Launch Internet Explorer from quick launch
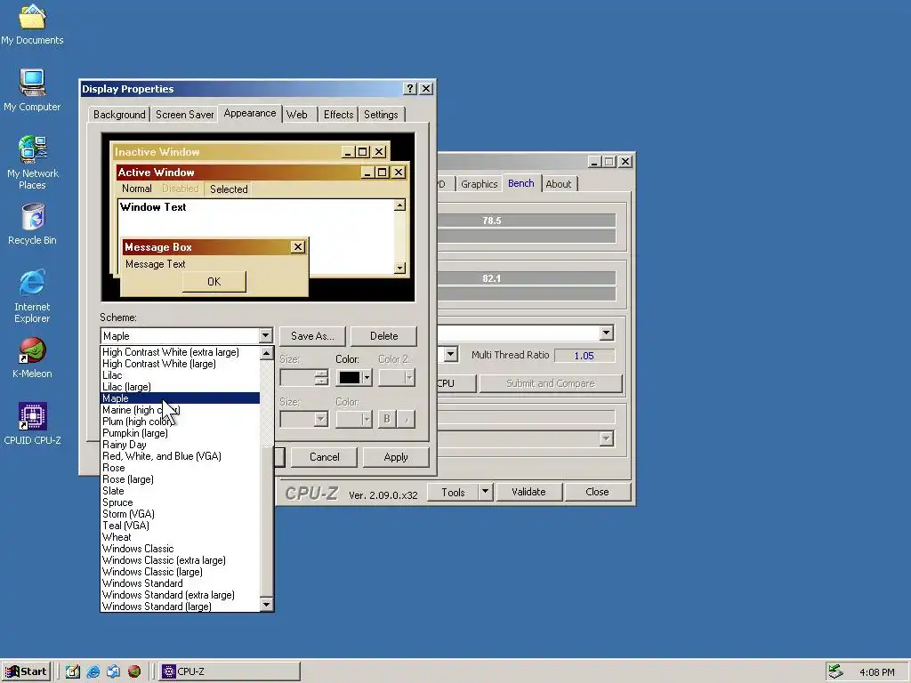Viewport: 911px width, 683px height. tap(93, 671)
